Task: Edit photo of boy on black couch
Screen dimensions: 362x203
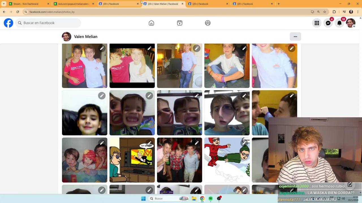Action: [x=102, y=96]
